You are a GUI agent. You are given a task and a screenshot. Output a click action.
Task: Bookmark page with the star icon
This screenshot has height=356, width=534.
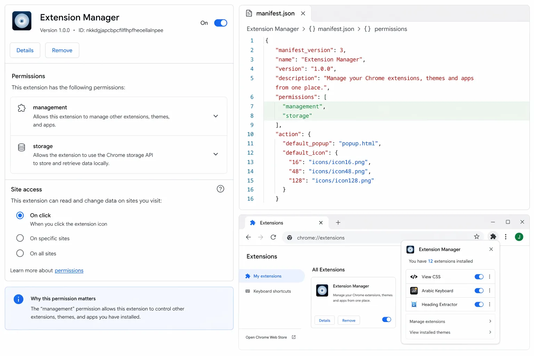(x=477, y=237)
